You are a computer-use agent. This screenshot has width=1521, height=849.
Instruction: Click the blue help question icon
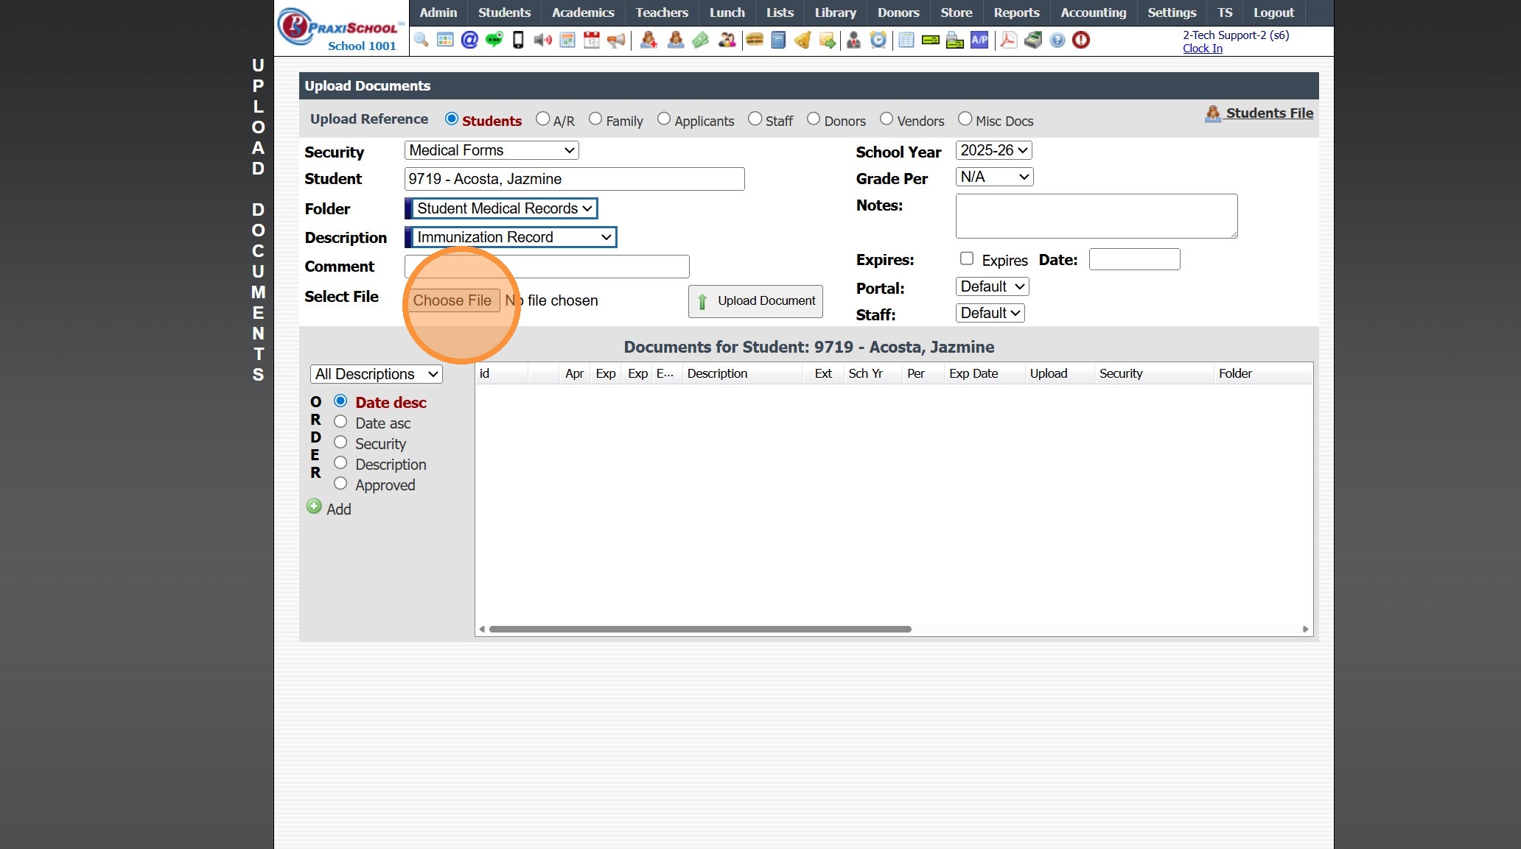coord(1057,40)
